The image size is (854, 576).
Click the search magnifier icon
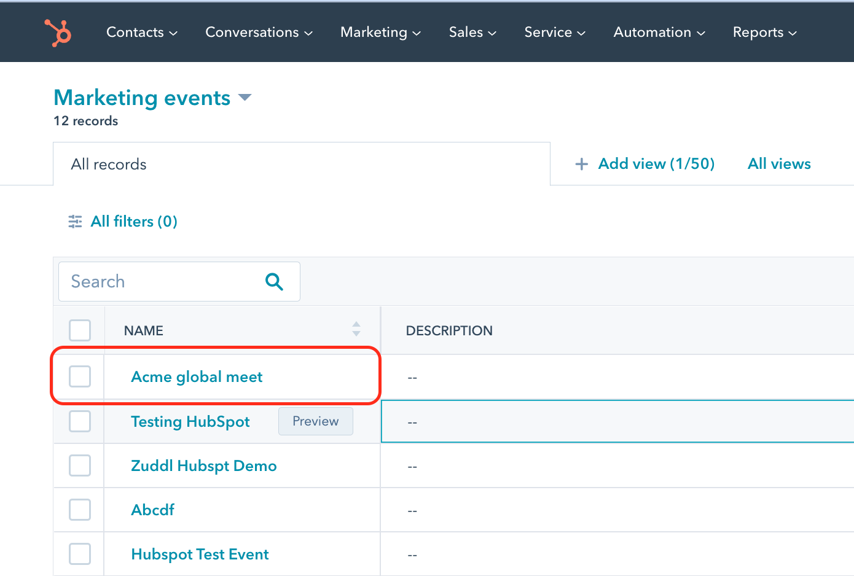[274, 282]
